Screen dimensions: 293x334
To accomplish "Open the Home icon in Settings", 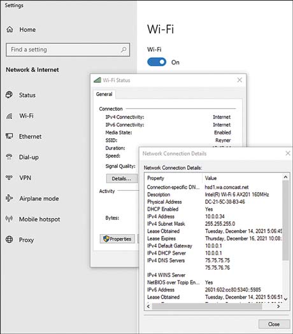I will tap(10, 29).
